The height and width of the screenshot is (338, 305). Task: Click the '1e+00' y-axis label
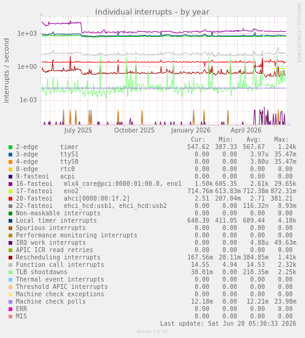27,67
